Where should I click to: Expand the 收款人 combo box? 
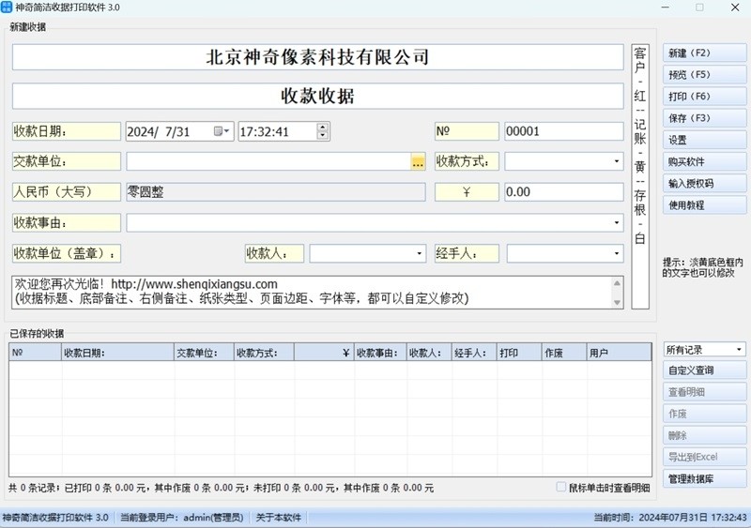click(420, 254)
